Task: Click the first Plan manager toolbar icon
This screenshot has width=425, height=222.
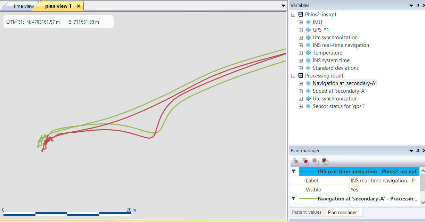Action: click(x=296, y=162)
